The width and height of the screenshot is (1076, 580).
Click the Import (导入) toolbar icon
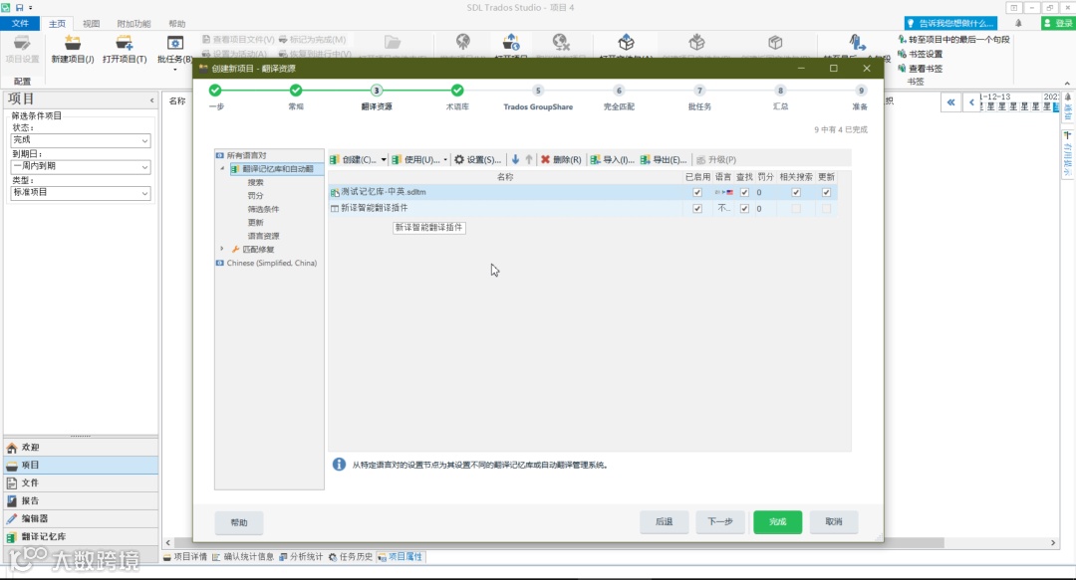[595, 160]
